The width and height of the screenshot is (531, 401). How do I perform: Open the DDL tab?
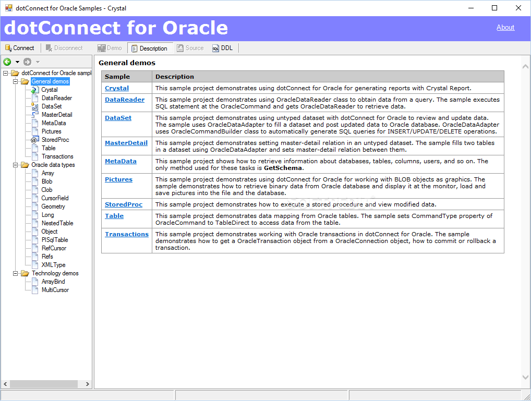coord(223,48)
